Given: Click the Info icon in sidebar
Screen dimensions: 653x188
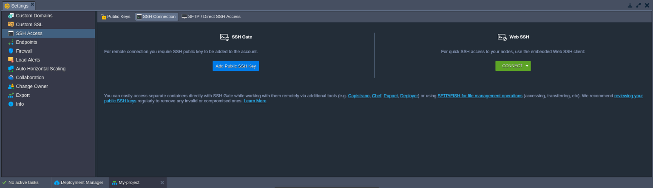Looking at the screenshot, I should 11,104.
